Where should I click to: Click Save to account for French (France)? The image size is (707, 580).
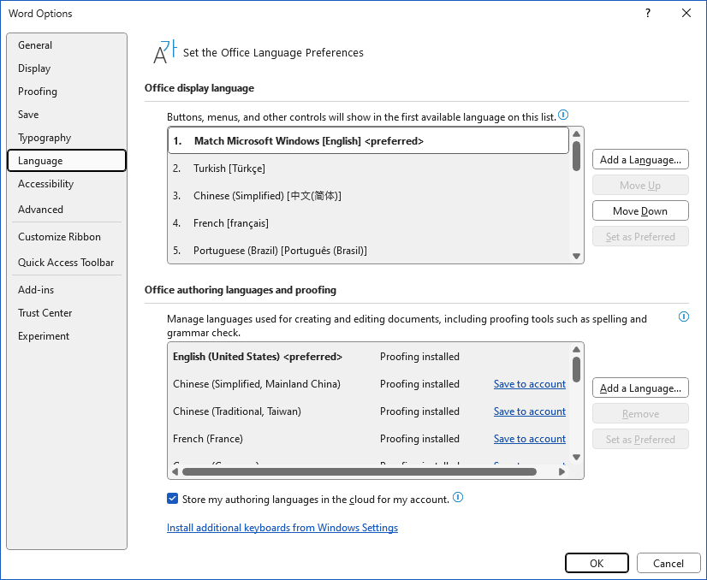click(x=529, y=439)
